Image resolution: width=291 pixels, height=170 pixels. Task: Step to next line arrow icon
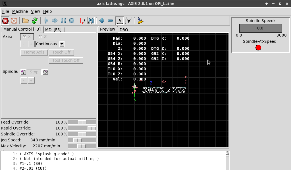tap(55, 21)
